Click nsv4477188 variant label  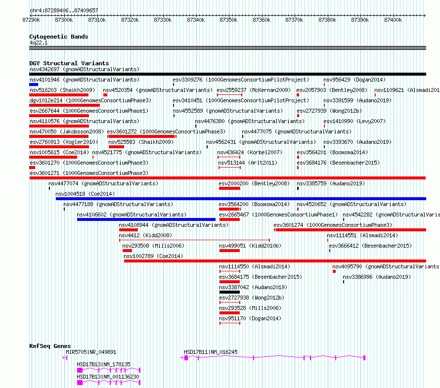coord(118,204)
